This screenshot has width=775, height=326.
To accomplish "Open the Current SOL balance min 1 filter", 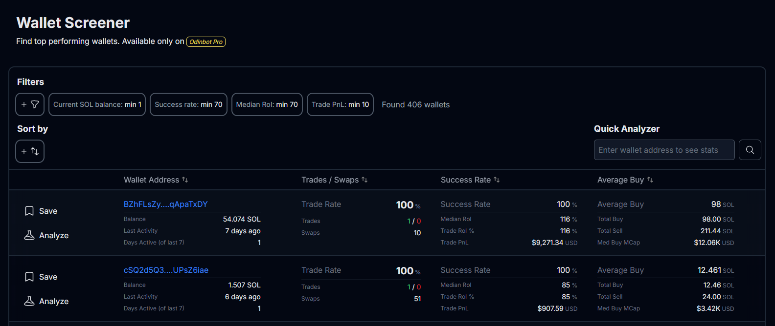I will coord(97,104).
